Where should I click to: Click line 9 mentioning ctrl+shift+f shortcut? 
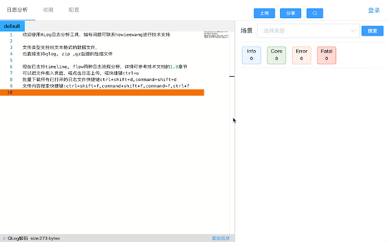tap(106, 86)
